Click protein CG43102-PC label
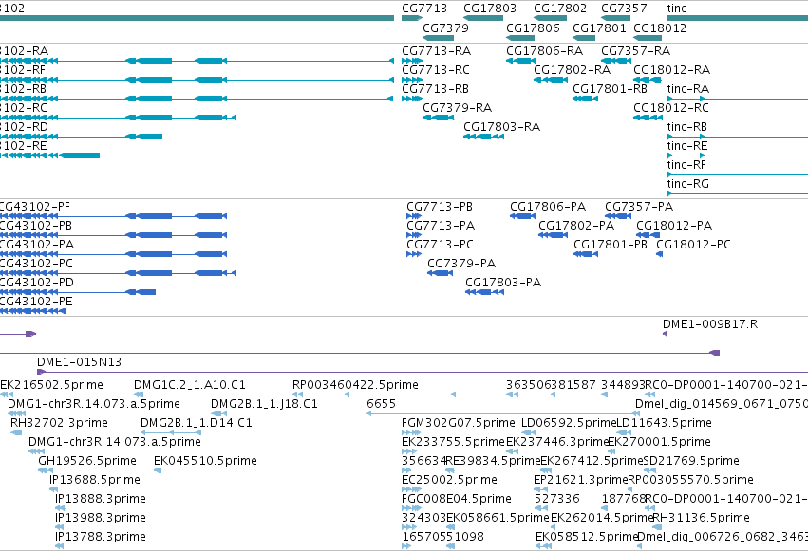 (x=35, y=264)
